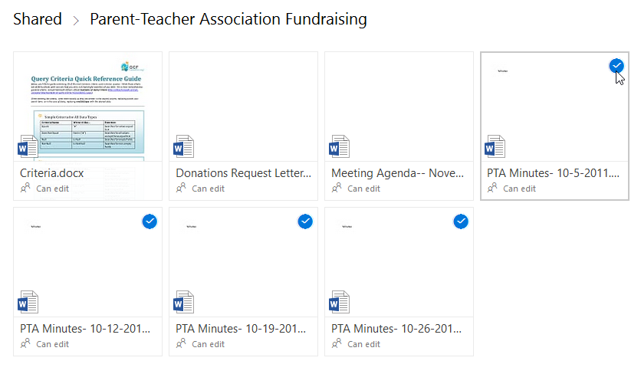Viewport: 641px width, 374px height.
Task: Open Donations Request Letter file name
Action: coord(243,173)
